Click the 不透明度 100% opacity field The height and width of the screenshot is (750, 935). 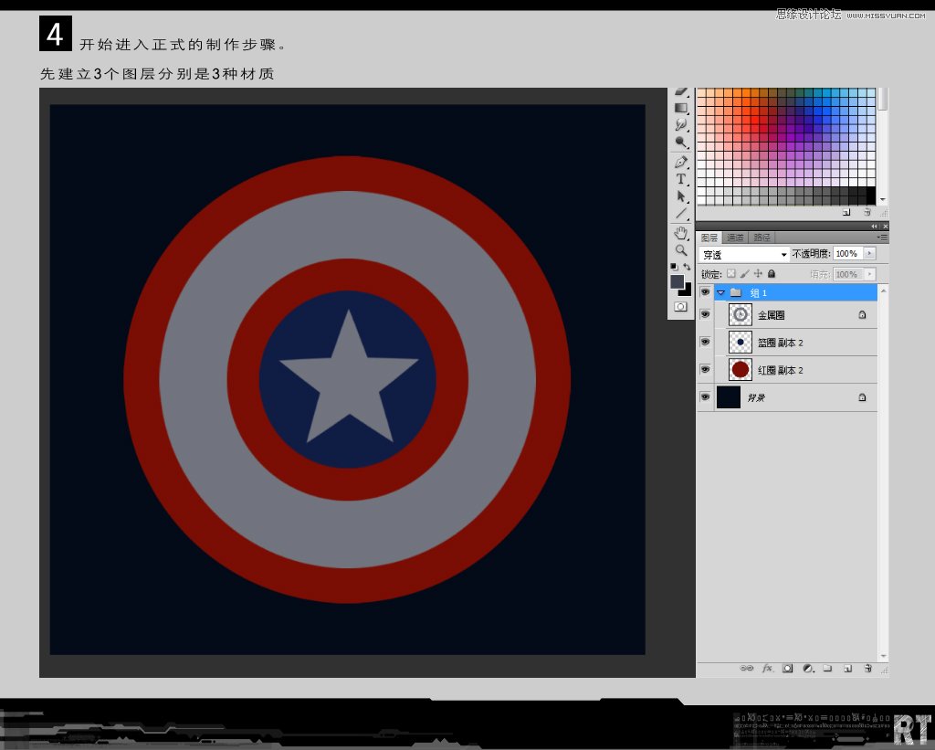tap(848, 254)
